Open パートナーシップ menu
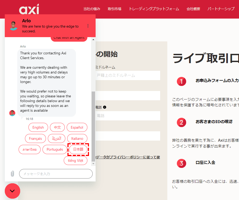The image size is (239, 200). (x=221, y=9)
